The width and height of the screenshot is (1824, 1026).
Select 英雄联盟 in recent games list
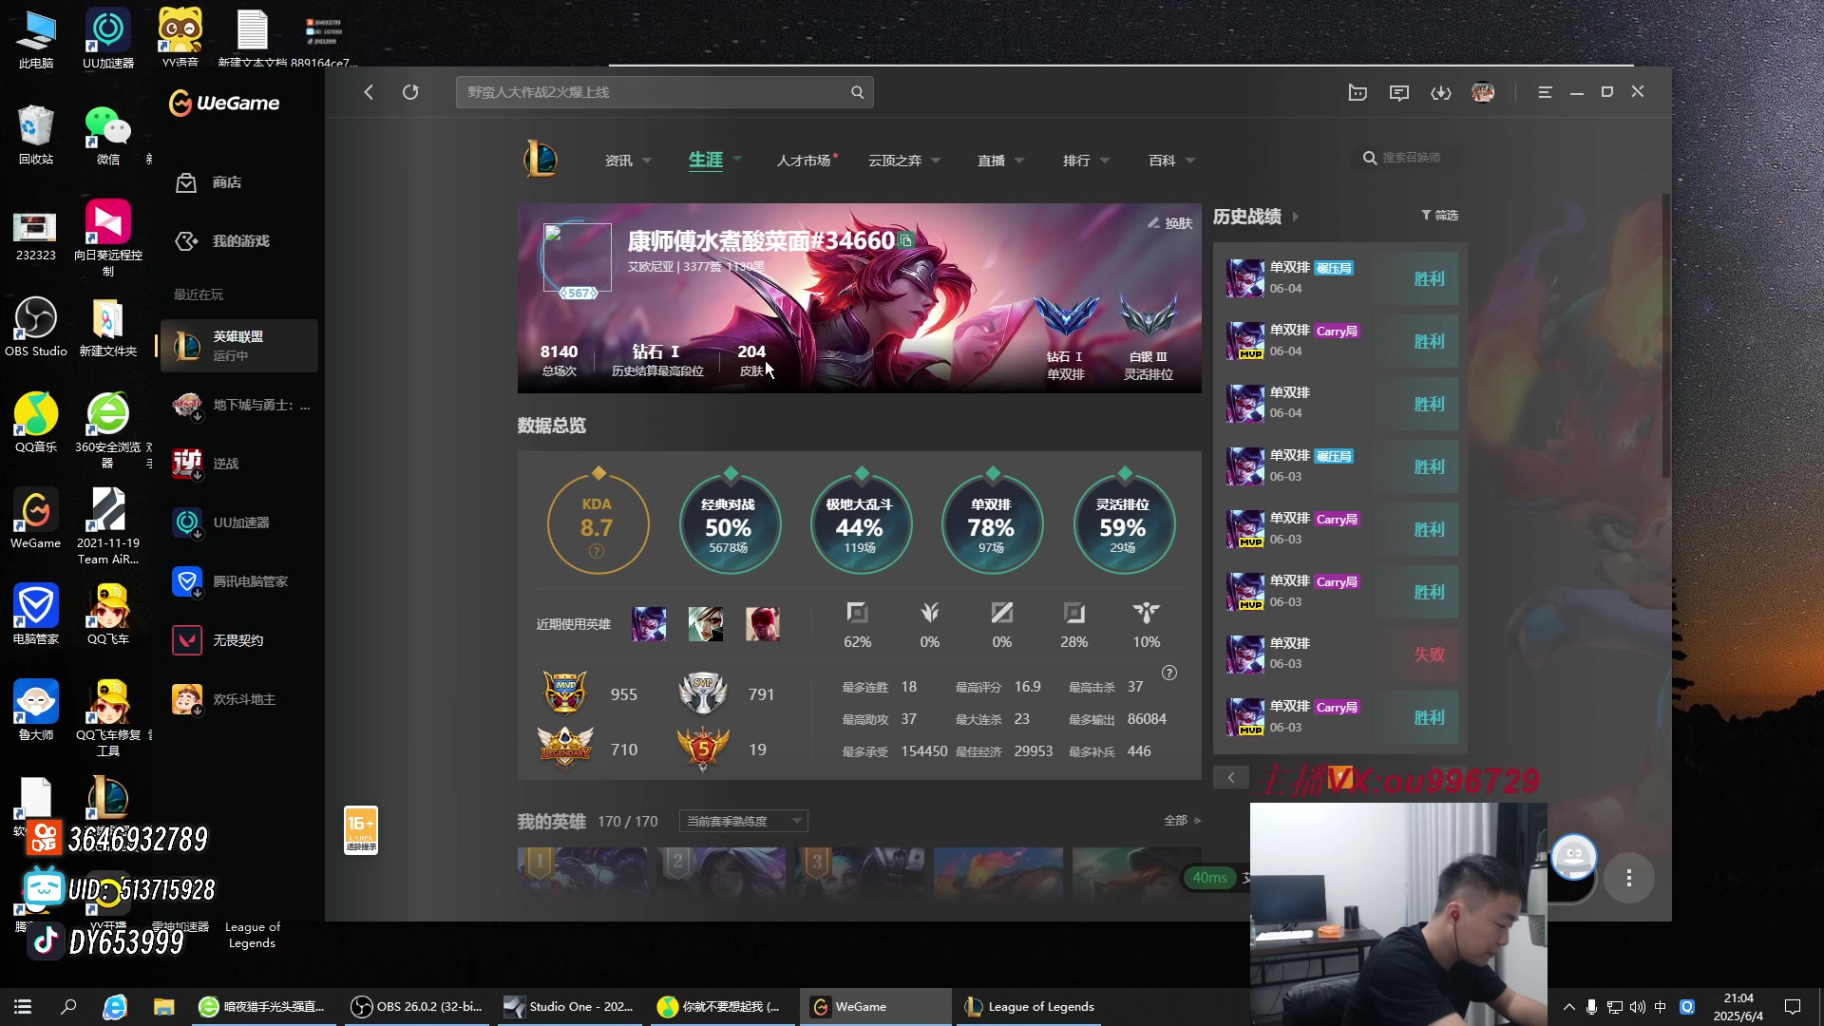239,346
